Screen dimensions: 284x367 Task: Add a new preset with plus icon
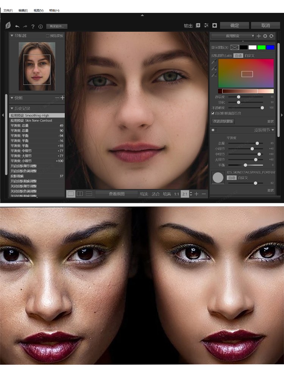point(259,36)
